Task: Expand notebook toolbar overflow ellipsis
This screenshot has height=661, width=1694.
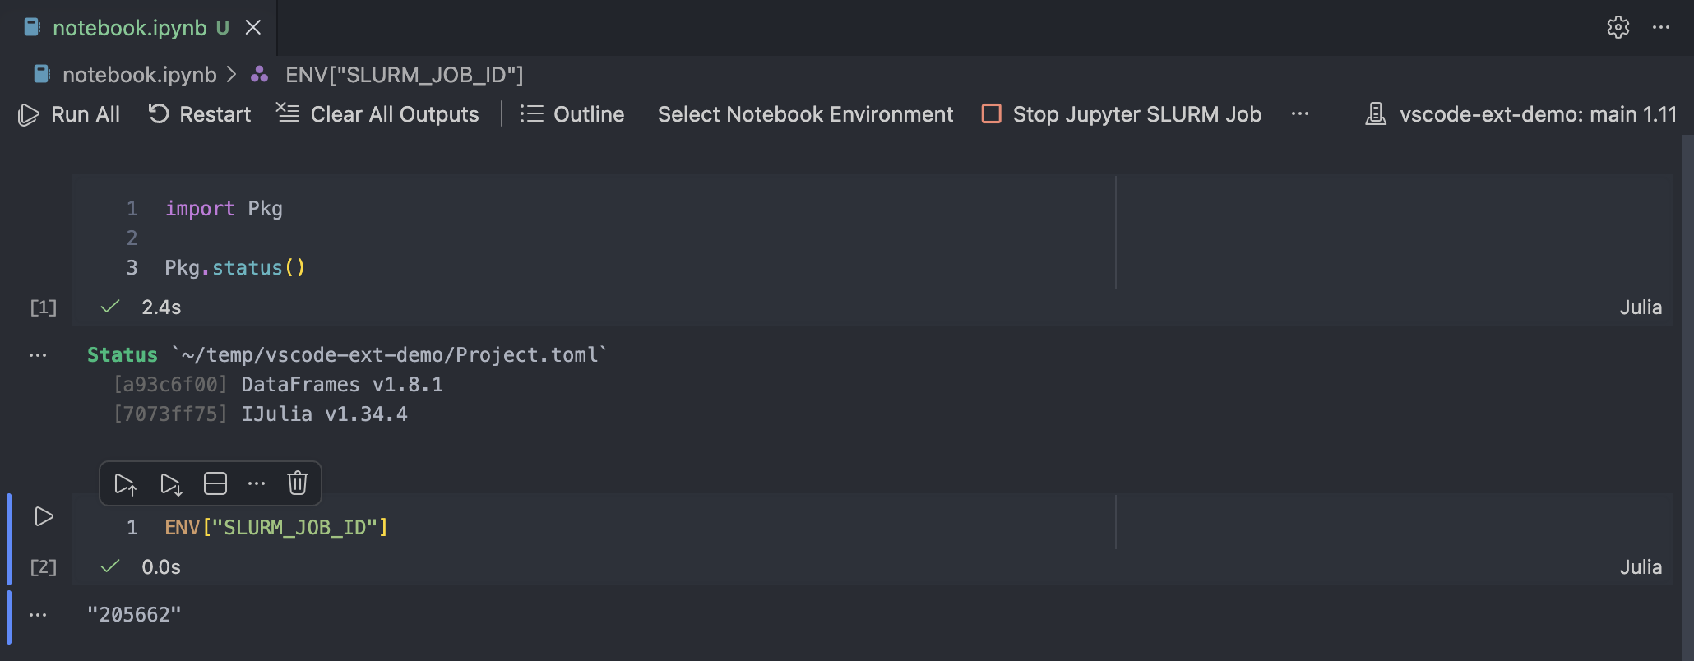Action: tap(1300, 114)
